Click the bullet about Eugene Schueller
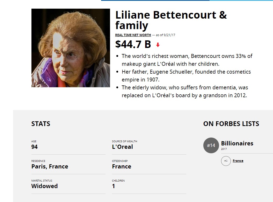Screen dimensions: 273x202 (186, 75)
